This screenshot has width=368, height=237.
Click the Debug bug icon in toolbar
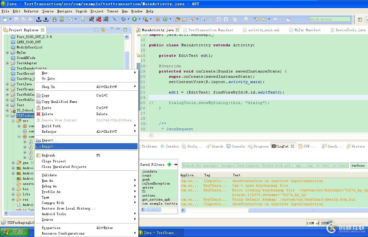pyautogui.click(x=123, y=19)
